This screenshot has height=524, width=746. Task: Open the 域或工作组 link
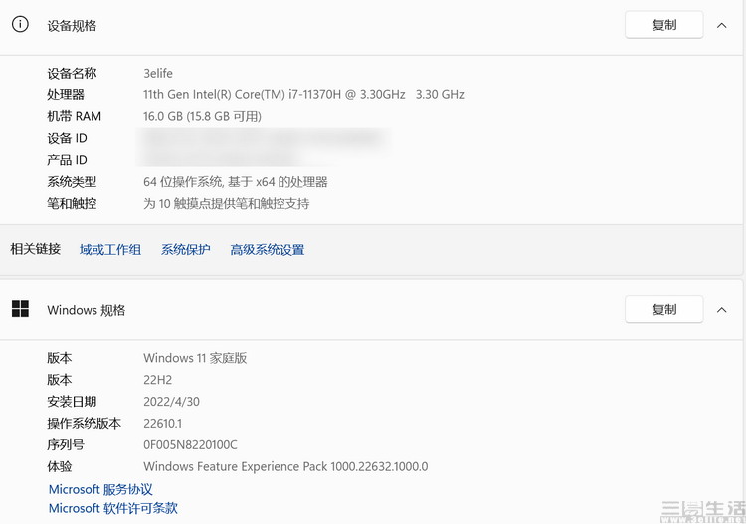[x=109, y=250]
